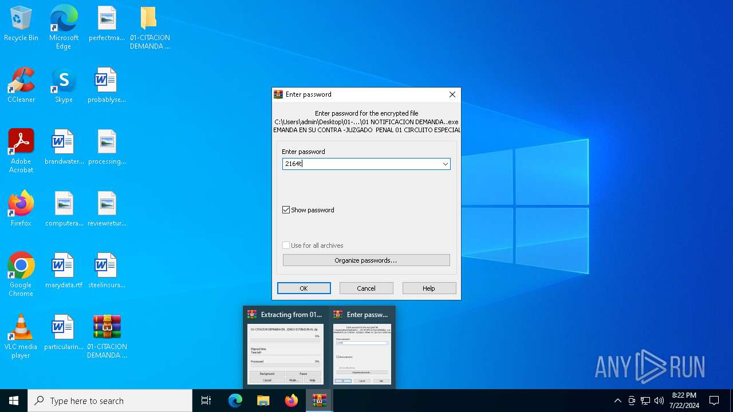Screen dimensions: 733x412
Task: Select the 01-CITACION DEMANDA WinRAR archive icon
Action: pyautogui.click(x=107, y=336)
